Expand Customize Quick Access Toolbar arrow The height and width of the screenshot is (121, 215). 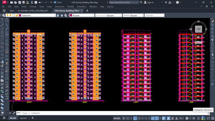[x=51, y=2]
